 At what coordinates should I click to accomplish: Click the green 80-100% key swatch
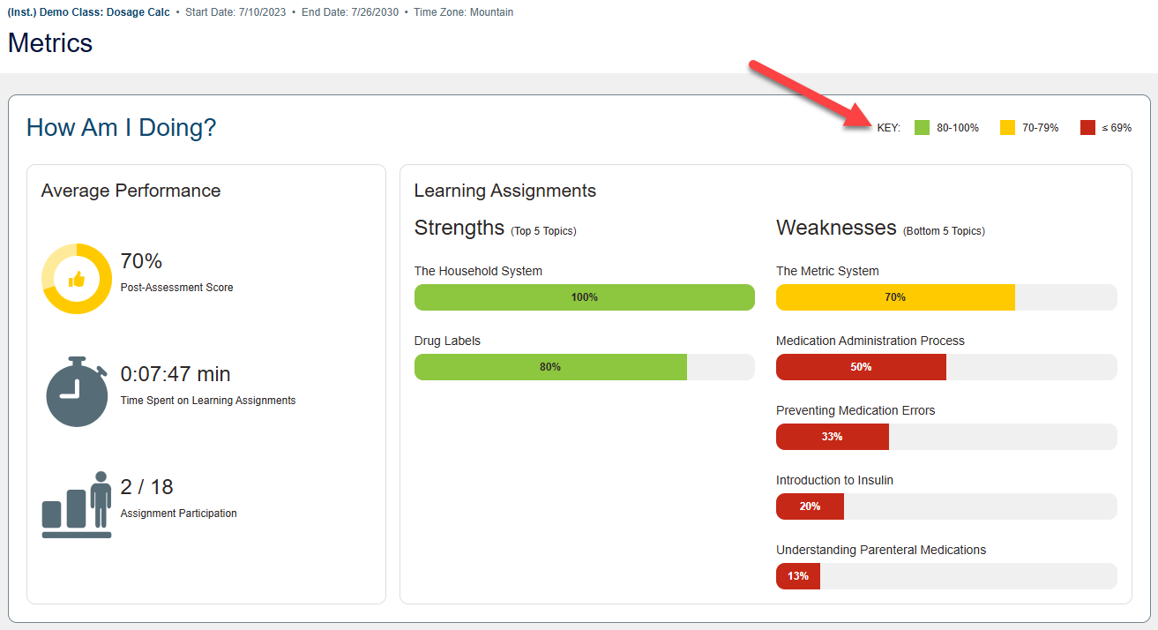(x=923, y=128)
